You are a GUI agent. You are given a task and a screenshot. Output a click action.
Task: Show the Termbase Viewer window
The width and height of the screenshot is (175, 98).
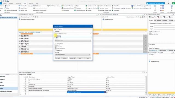coord(103,8)
